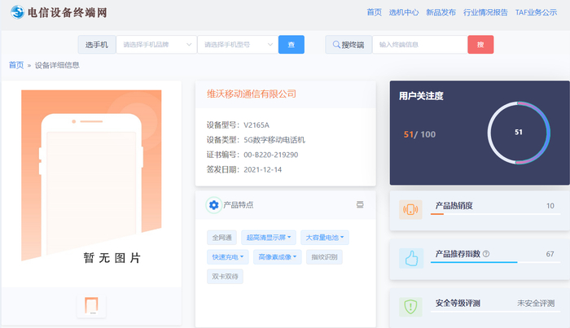Viewport: 570px width, 328px height.
Task: Click the 产品热销度 vibrating phone icon
Action: point(411,209)
